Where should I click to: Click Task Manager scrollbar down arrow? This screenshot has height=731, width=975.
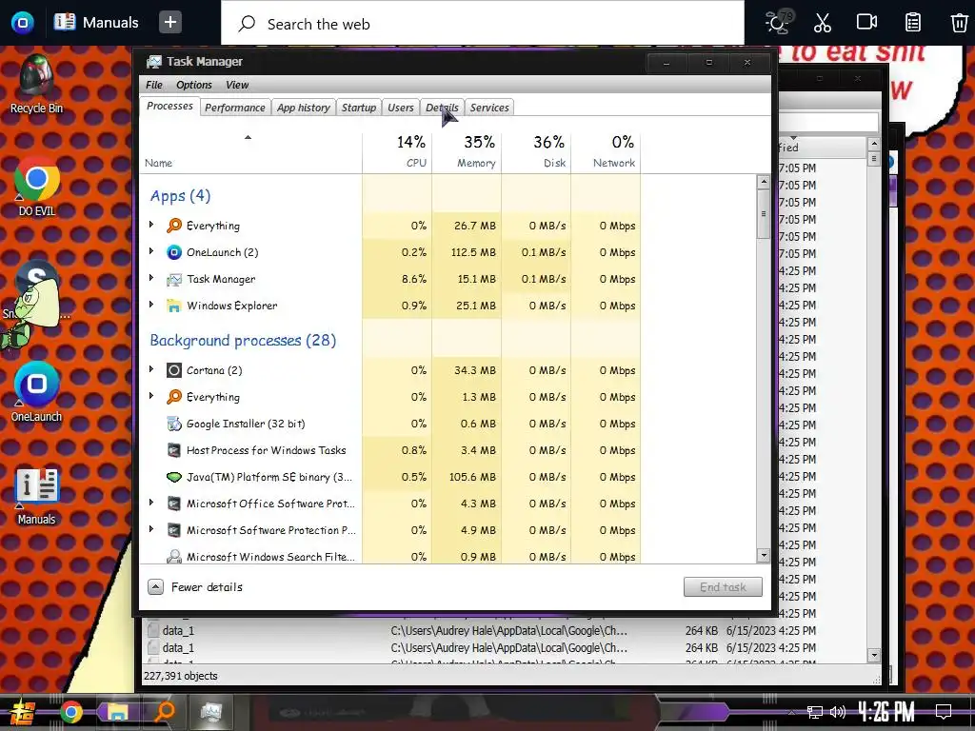pyautogui.click(x=763, y=555)
